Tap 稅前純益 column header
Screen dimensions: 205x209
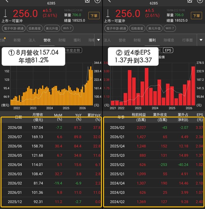point(139,117)
